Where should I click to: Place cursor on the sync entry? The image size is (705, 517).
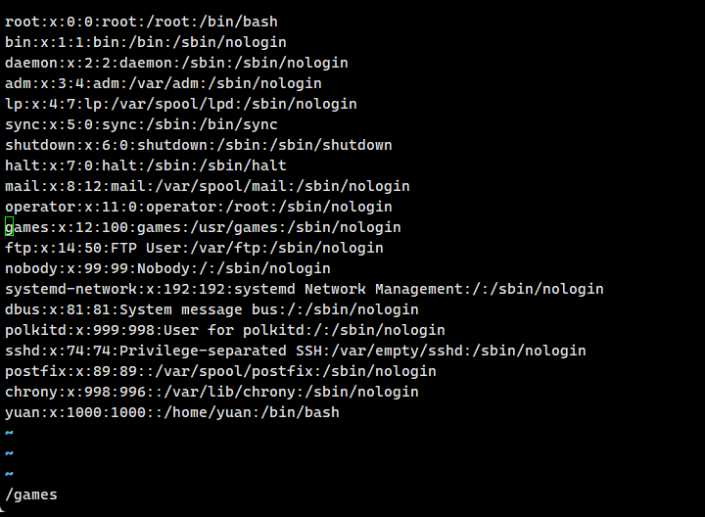[x=141, y=124]
